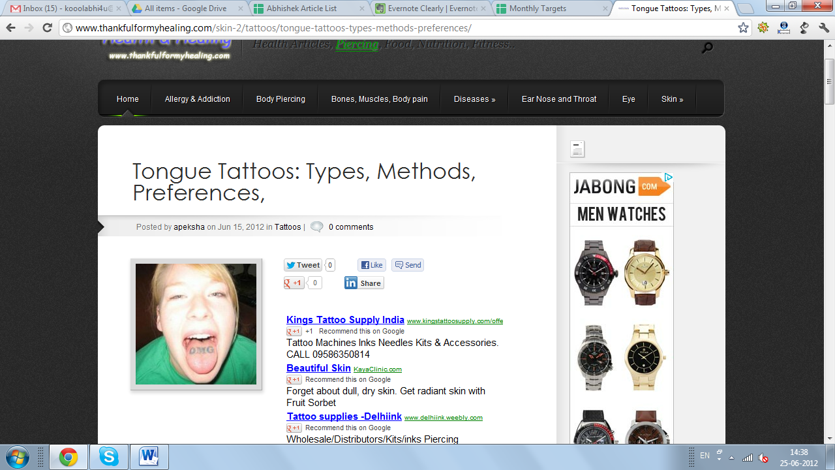Viewport: 835px width, 470px height.
Task: Like the article on Facebook
Action: click(x=372, y=265)
